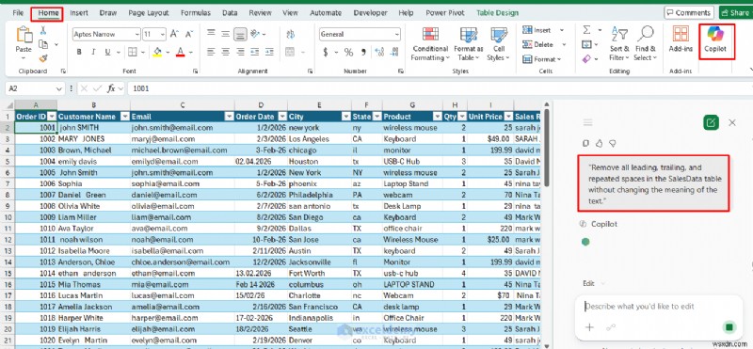Toggle Bold formatting
This screenshot has height=349, width=753.
(79, 52)
